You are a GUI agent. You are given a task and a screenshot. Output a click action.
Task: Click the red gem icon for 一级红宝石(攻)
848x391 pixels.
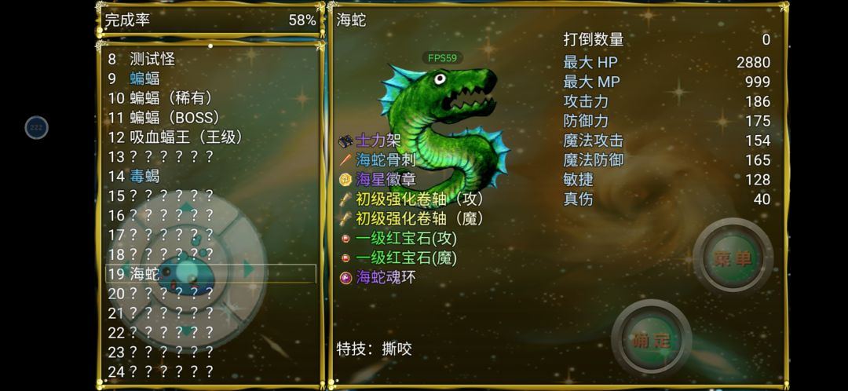(x=345, y=239)
